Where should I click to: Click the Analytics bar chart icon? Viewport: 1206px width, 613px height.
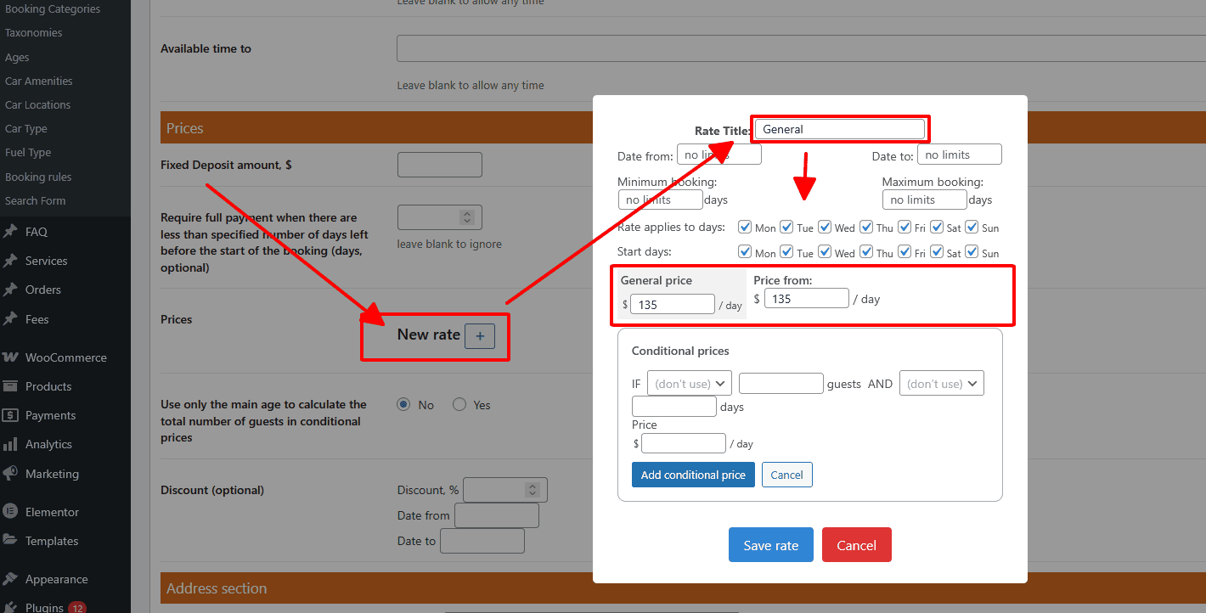coord(11,444)
